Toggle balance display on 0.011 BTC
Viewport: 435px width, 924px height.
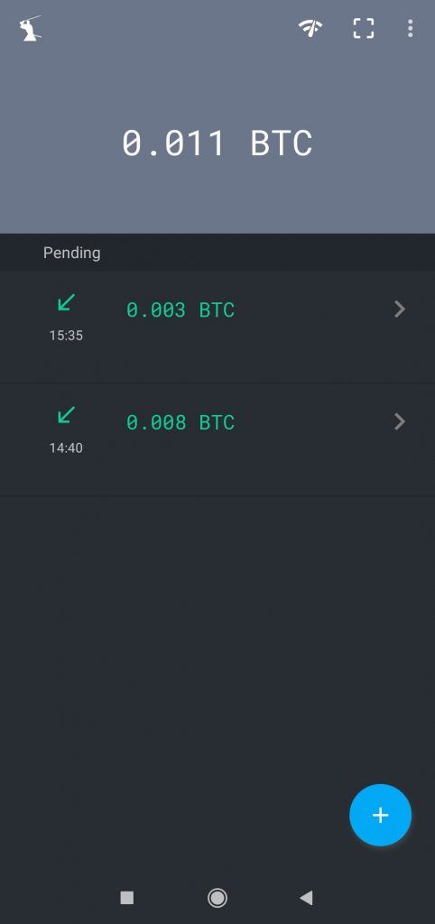217,143
